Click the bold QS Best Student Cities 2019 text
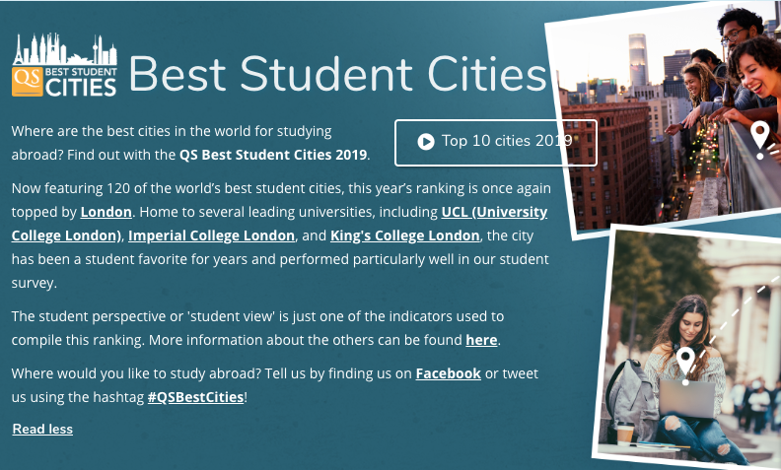The height and width of the screenshot is (470, 781). point(273,155)
